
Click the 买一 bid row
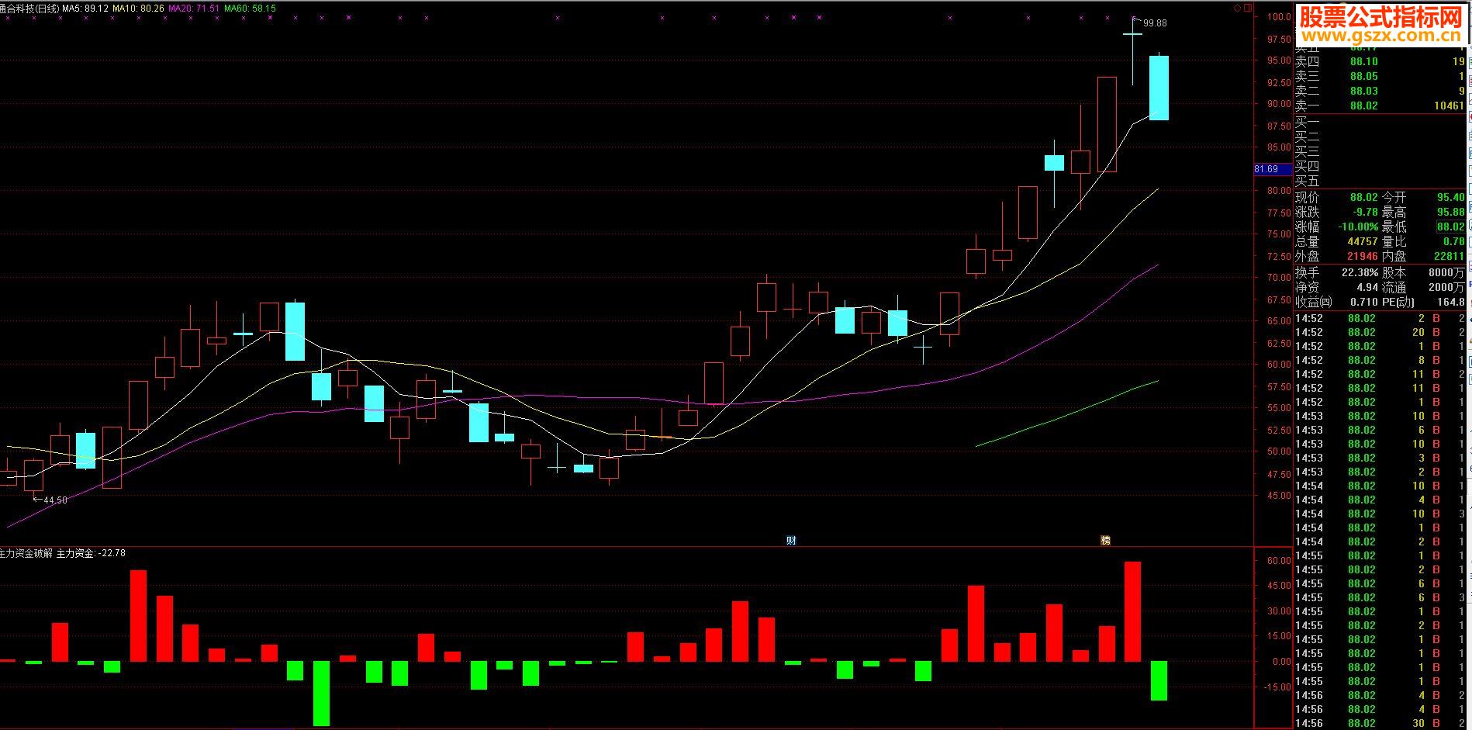click(x=1380, y=122)
